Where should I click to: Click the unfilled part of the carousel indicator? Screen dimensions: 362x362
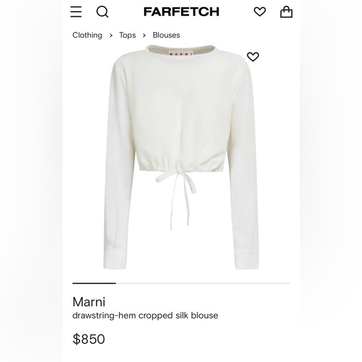[203, 283]
